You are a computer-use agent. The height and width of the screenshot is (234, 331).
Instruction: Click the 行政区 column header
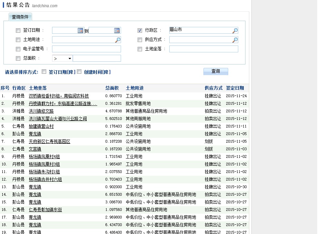(x=19, y=88)
